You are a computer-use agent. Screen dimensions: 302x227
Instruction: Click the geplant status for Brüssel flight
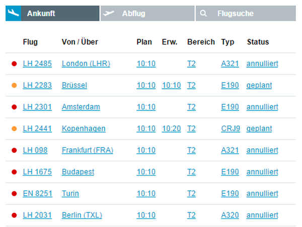(259, 85)
